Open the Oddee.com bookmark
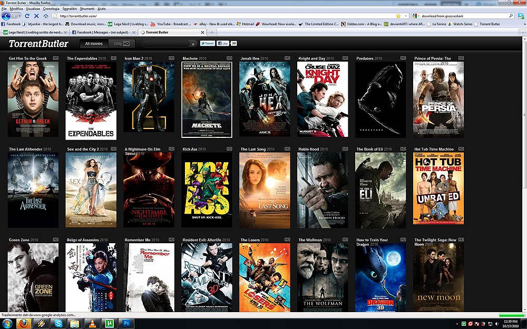 click(x=362, y=24)
